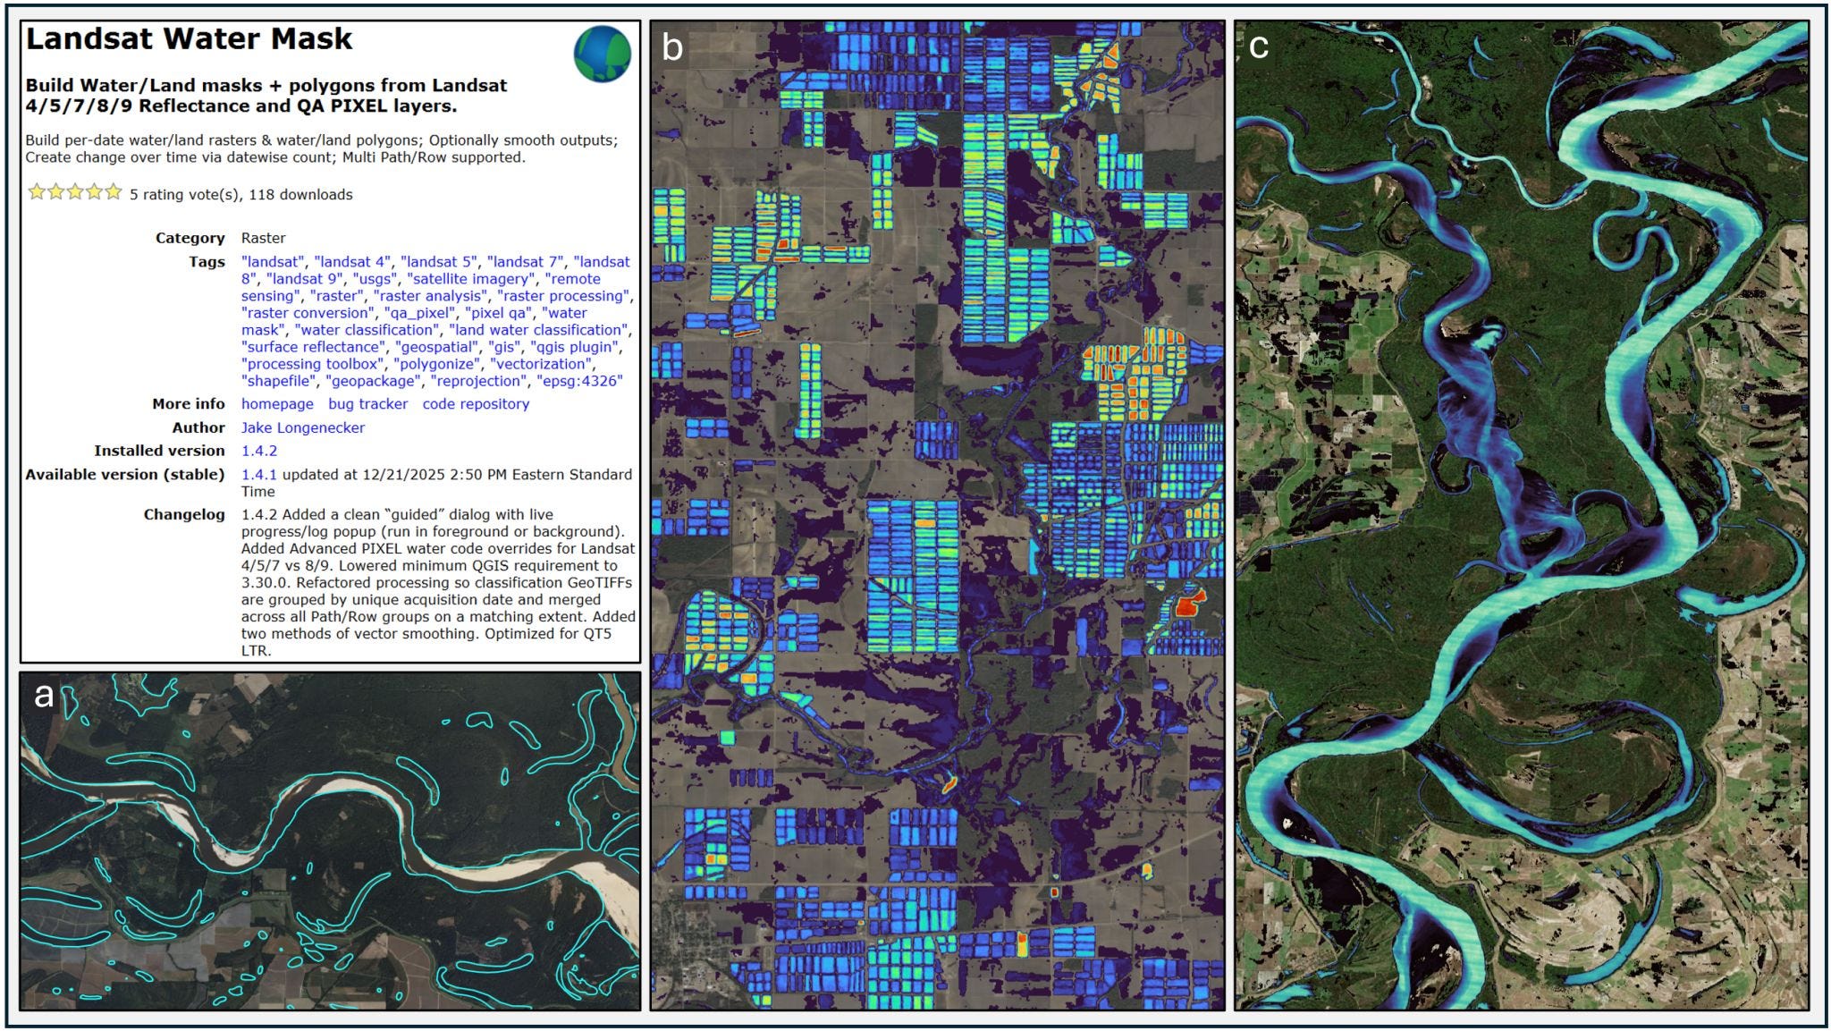Click the "epsg:4326" tag
The image size is (1831, 1031).
pos(578,381)
